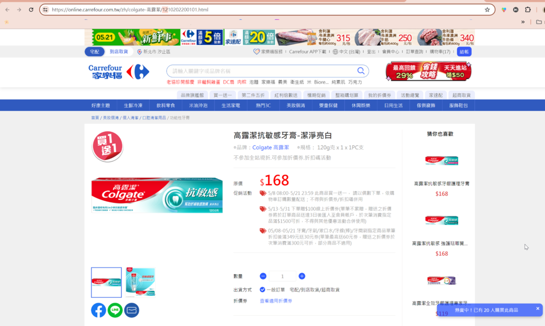This screenshot has width=545, height=326.
Task: Open 熱門3C category menu
Action: pos(263,105)
